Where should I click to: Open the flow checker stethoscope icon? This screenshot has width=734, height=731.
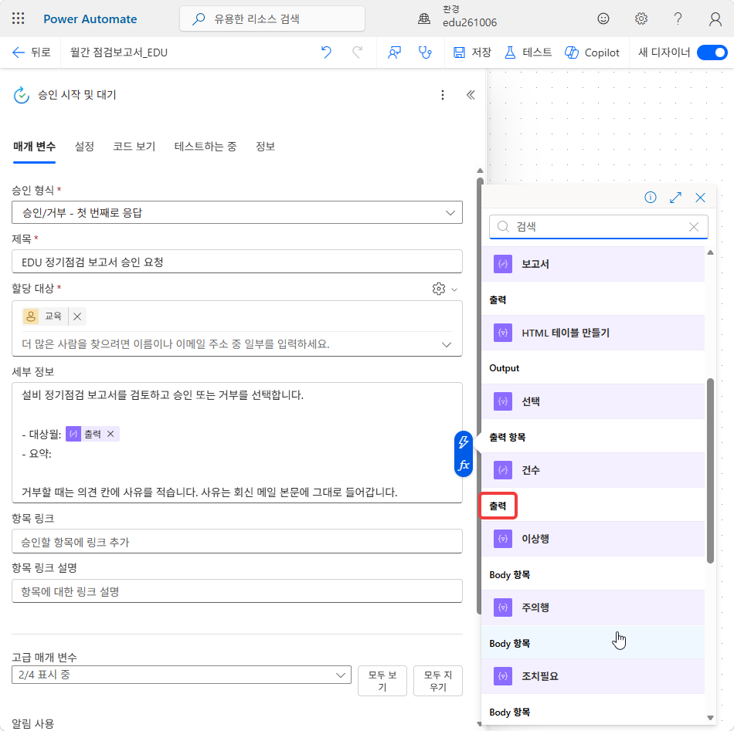tap(425, 52)
